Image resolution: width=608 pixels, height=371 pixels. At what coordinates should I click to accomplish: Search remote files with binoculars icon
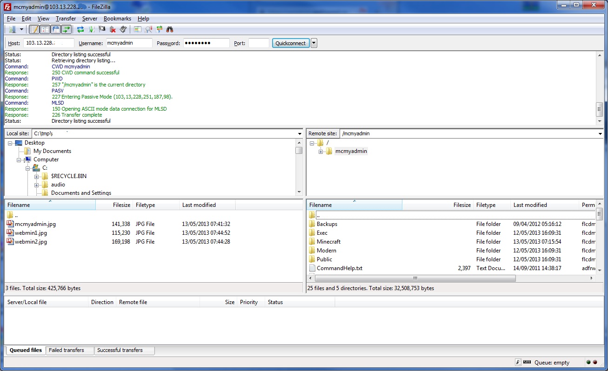(x=170, y=29)
